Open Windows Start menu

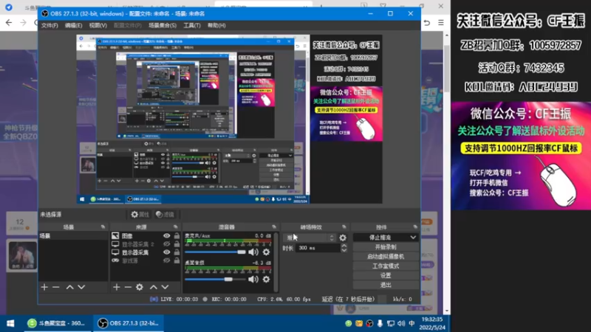click(10, 323)
